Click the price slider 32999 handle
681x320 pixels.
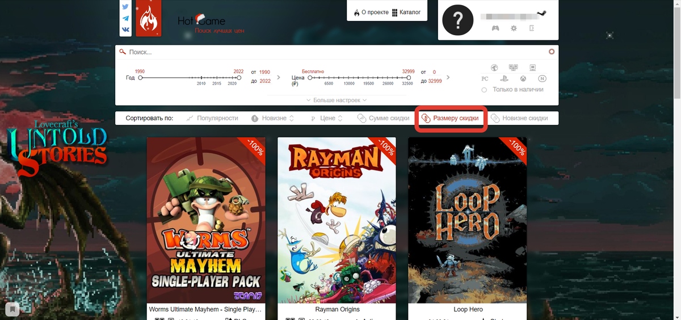[409, 78]
